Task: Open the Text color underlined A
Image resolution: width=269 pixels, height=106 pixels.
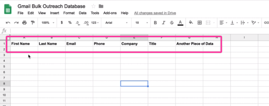Action: click(180, 22)
